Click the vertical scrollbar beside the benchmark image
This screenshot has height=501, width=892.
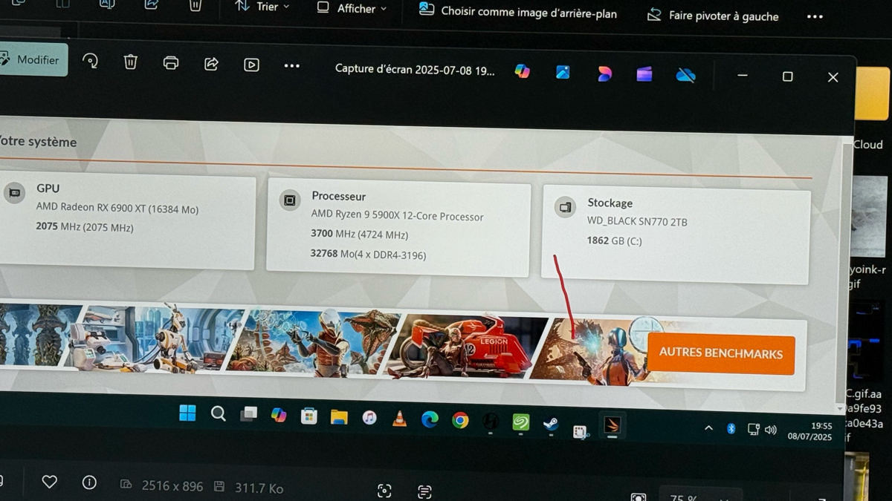(x=847, y=275)
